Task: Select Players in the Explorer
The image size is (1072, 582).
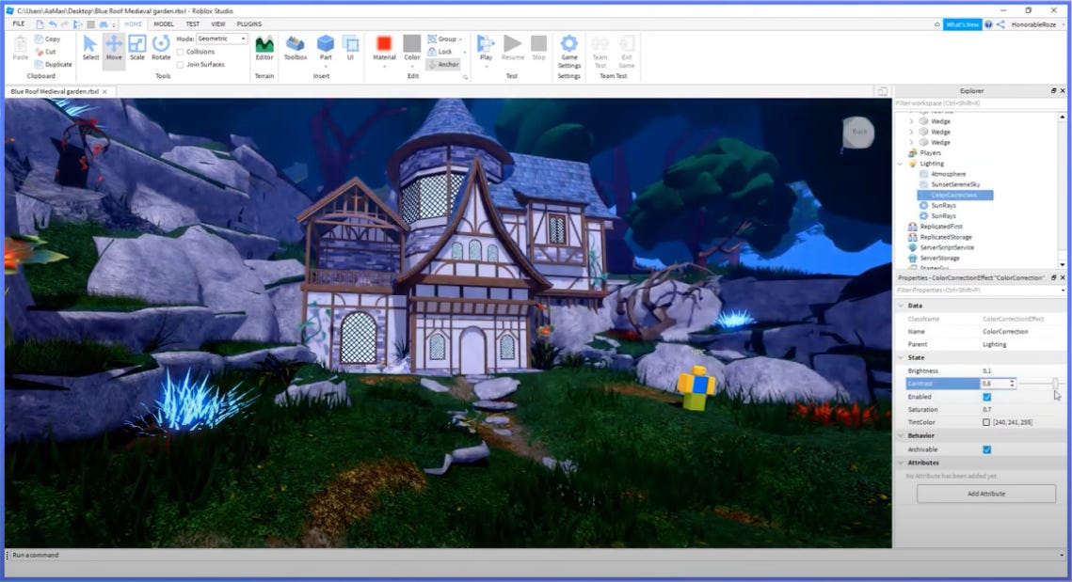Action: [930, 153]
